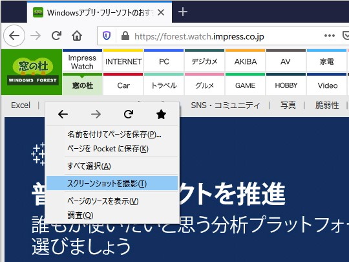Image resolution: width=349 pixels, height=262 pixels.
Task: Close the Windowsアプリ tab with its X
Action: [161, 12]
